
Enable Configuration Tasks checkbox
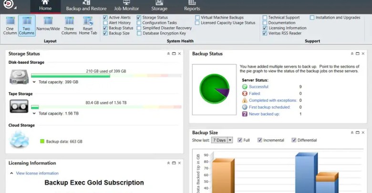139,23
